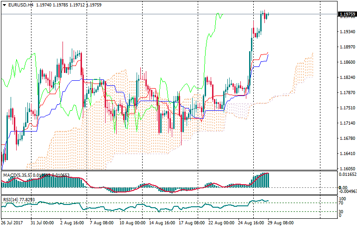Click the 1.16780 price axis label
357x228 pixels.
(347, 138)
